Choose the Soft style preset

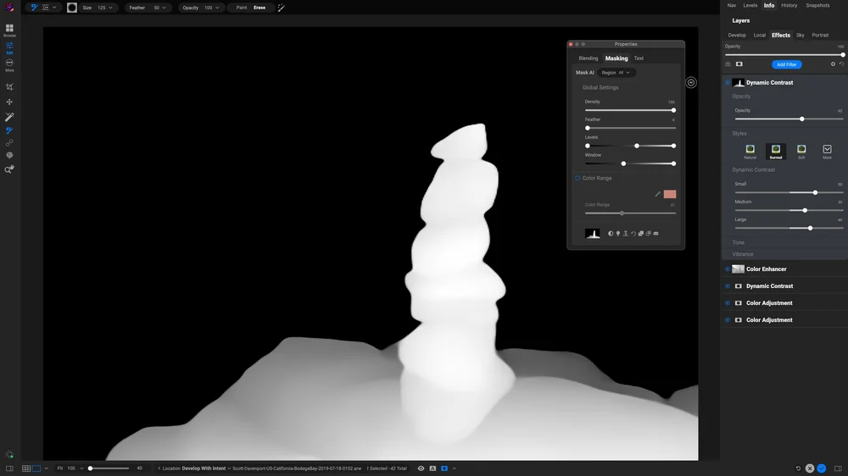click(x=801, y=152)
